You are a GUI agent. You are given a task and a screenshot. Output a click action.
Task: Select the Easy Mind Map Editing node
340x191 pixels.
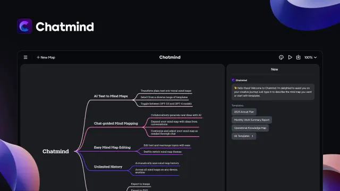tap(112, 147)
